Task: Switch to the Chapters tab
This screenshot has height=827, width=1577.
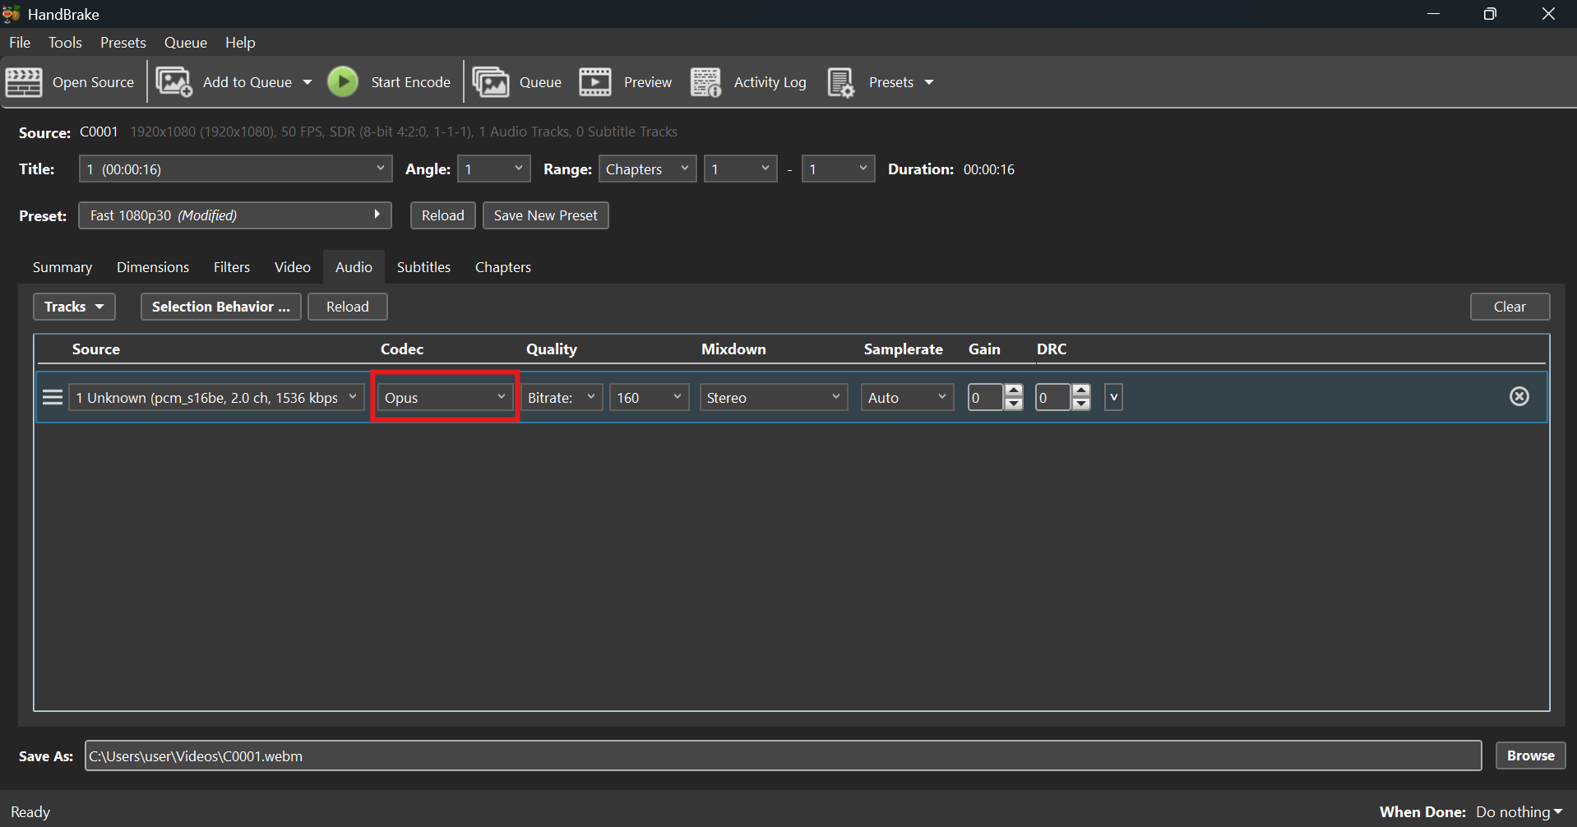Action: pos(503,267)
